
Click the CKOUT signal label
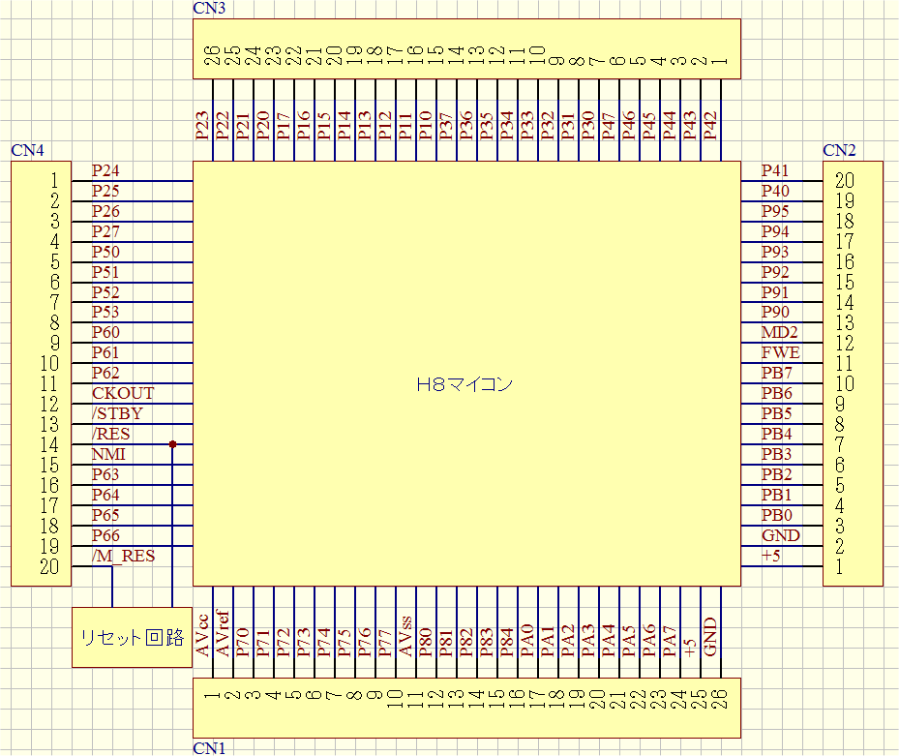[x=123, y=393]
